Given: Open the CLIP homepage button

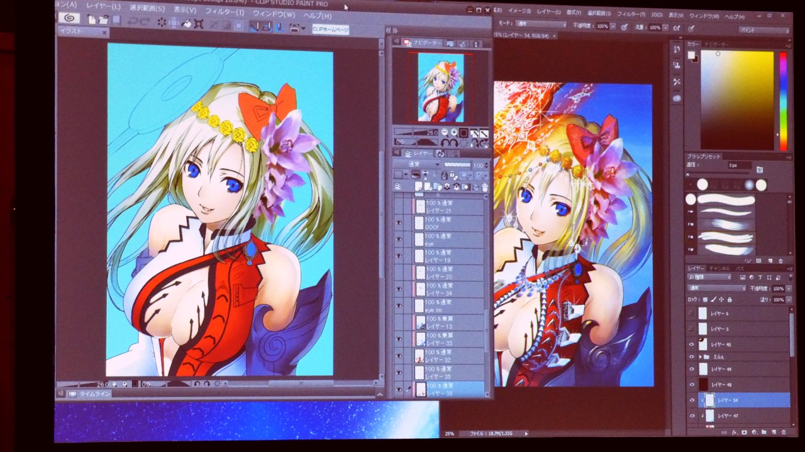Looking at the screenshot, I should point(330,30).
